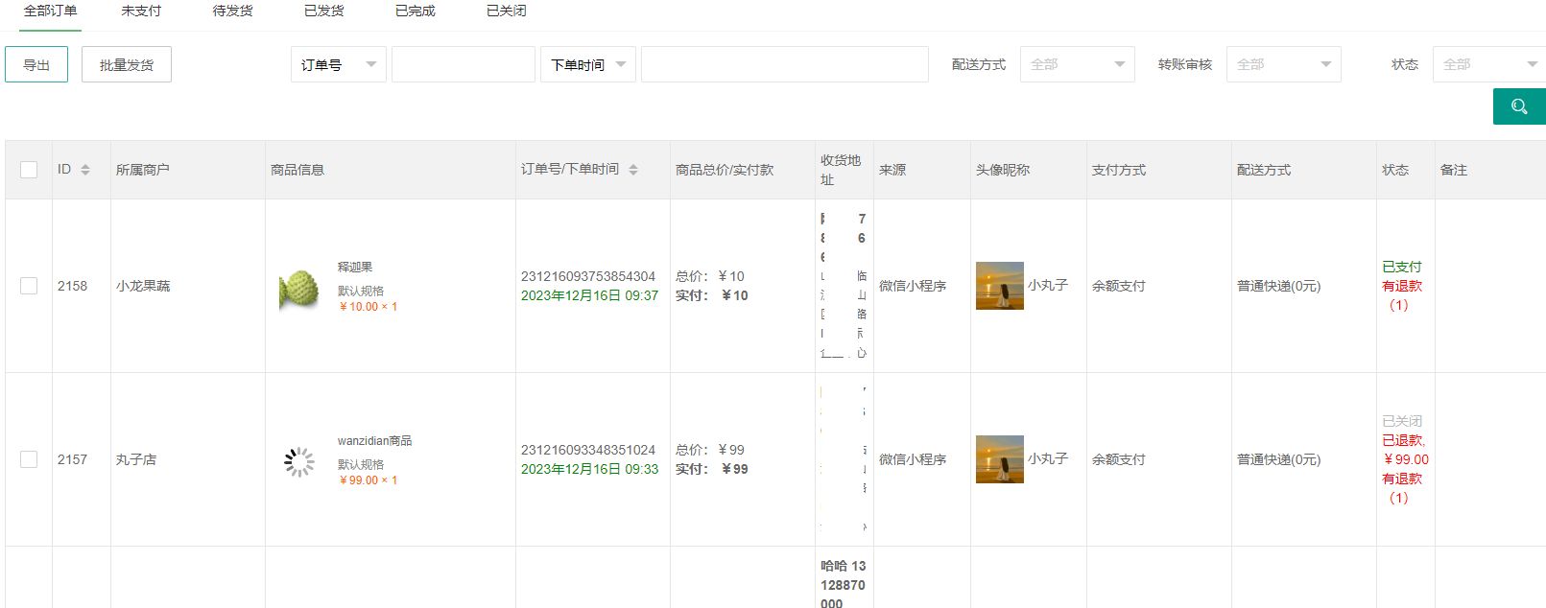Click the loading image for wanzidian product
This screenshot has height=608, width=1546.
tap(298, 461)
